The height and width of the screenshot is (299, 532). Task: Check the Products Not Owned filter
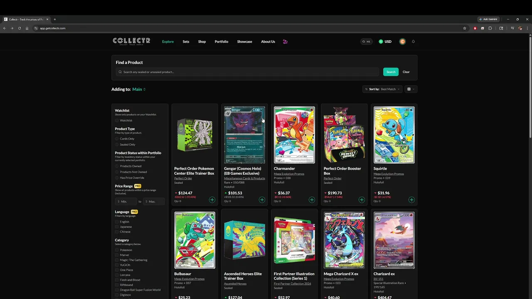[117, 172]
